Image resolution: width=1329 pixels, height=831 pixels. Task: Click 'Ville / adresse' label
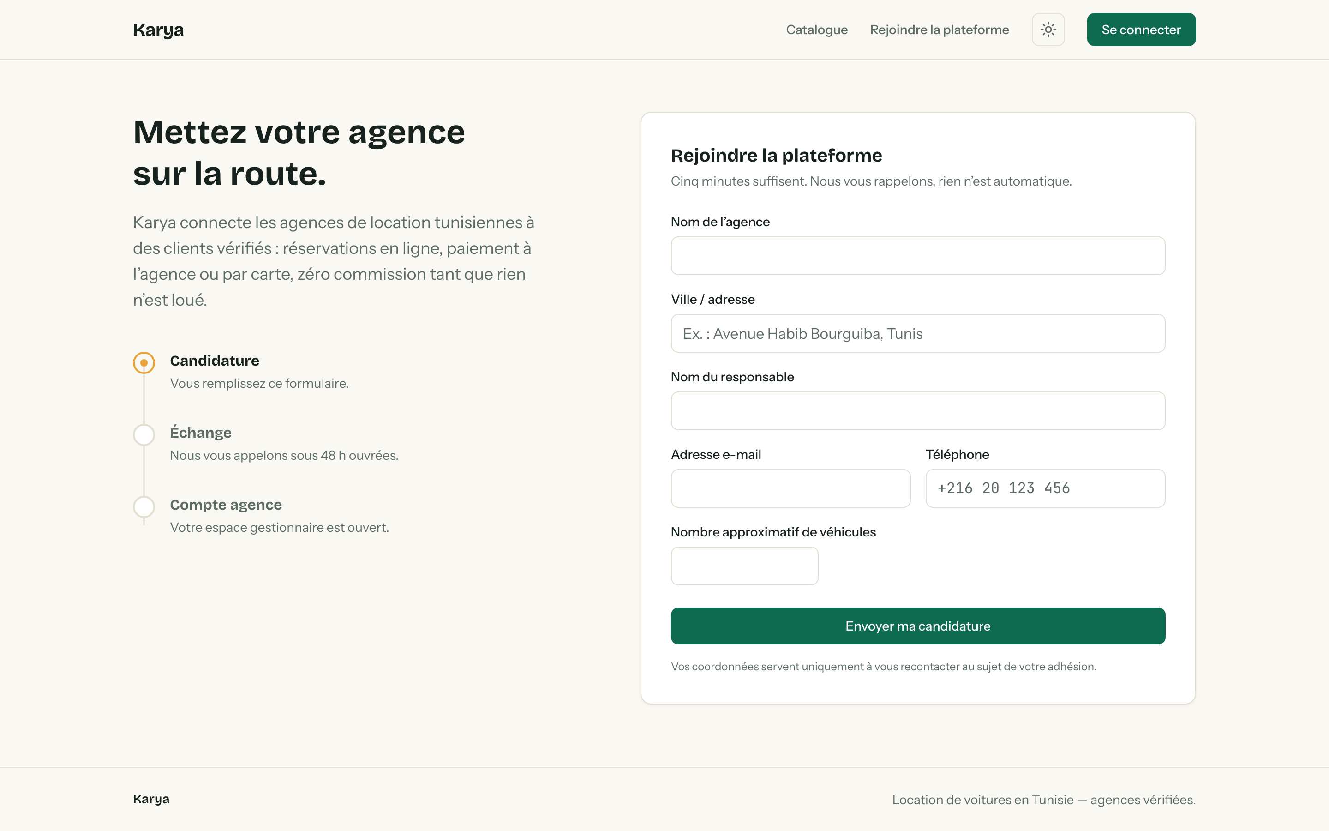point(712,299)
